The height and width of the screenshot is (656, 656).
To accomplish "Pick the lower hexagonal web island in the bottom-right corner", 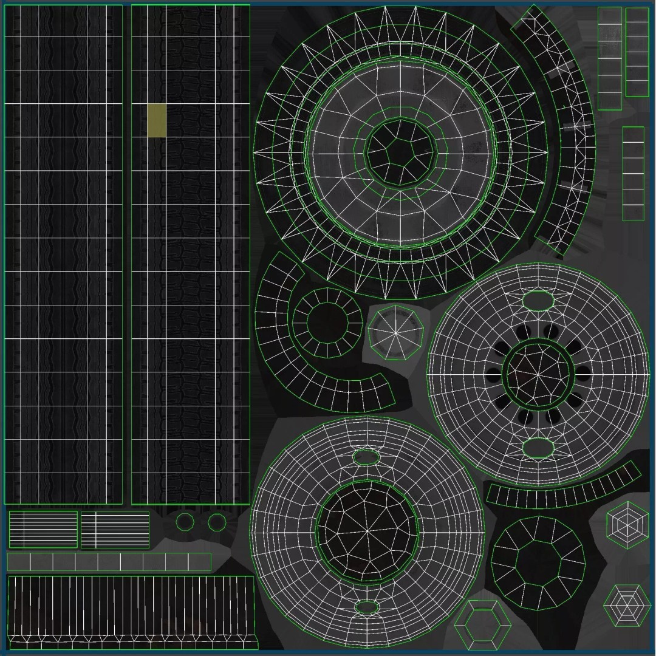I will (x=626, y=606).
